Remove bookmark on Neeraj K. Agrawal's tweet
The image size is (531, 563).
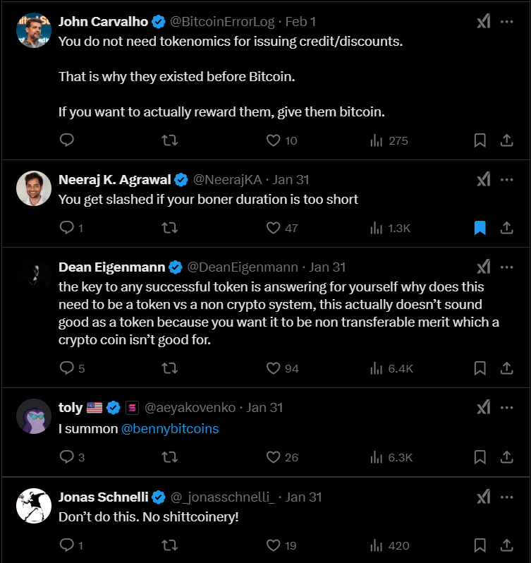click(x=480, y=228)
